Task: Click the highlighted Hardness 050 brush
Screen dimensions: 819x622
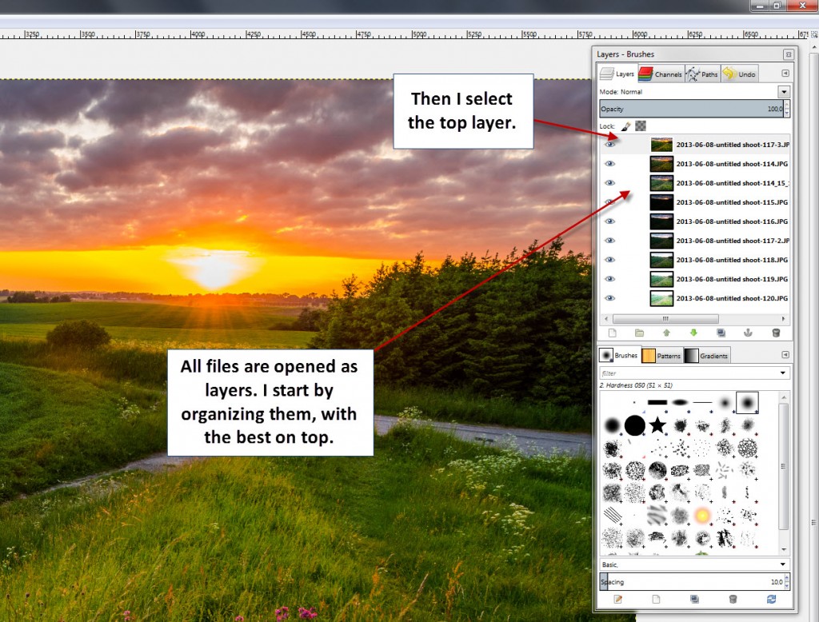Action: coord(748,403)
